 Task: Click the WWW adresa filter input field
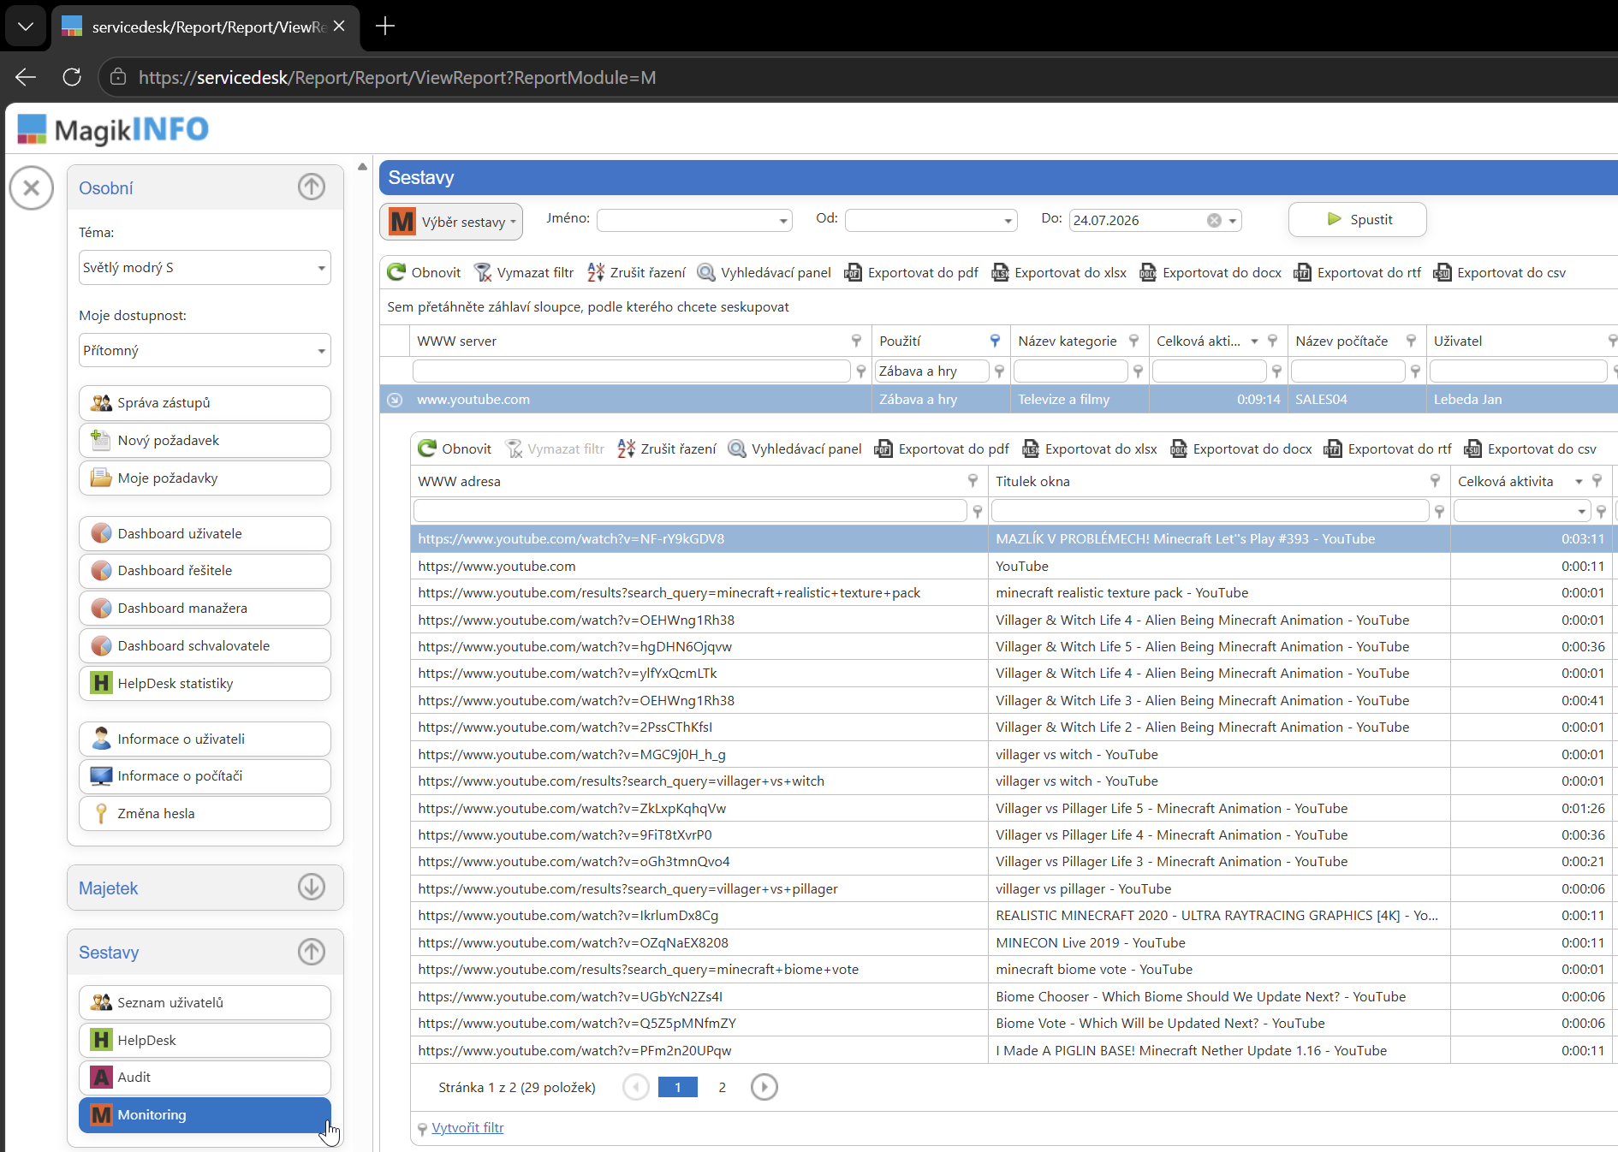[x=690, y=511]
